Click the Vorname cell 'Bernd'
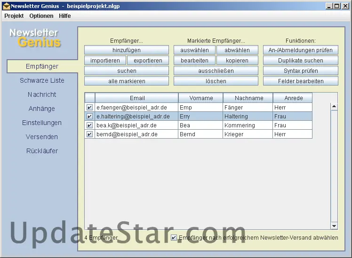 [x=200, y=134]
